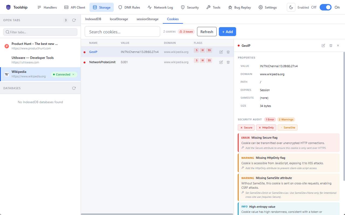Click the SS flag on the GeoIP row
This screenshot has height=215, width=345.
point(209,50)
